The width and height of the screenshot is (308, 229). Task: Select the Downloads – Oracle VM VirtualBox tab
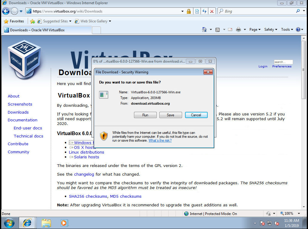click(47, 30)
